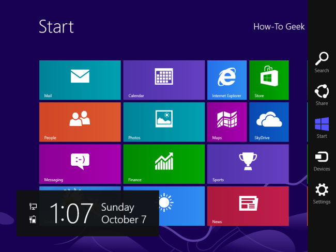Viewport: 336px width, 252px height.
Task: Click the network status icon in clock overlay
Action: click(x=33, y=207)
